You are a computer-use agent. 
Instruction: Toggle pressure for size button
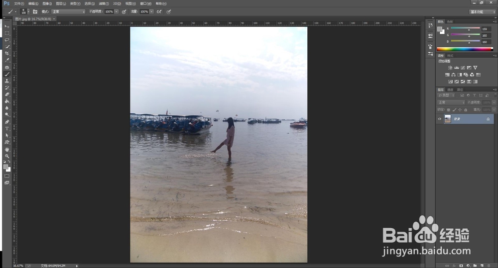[169, 12]
